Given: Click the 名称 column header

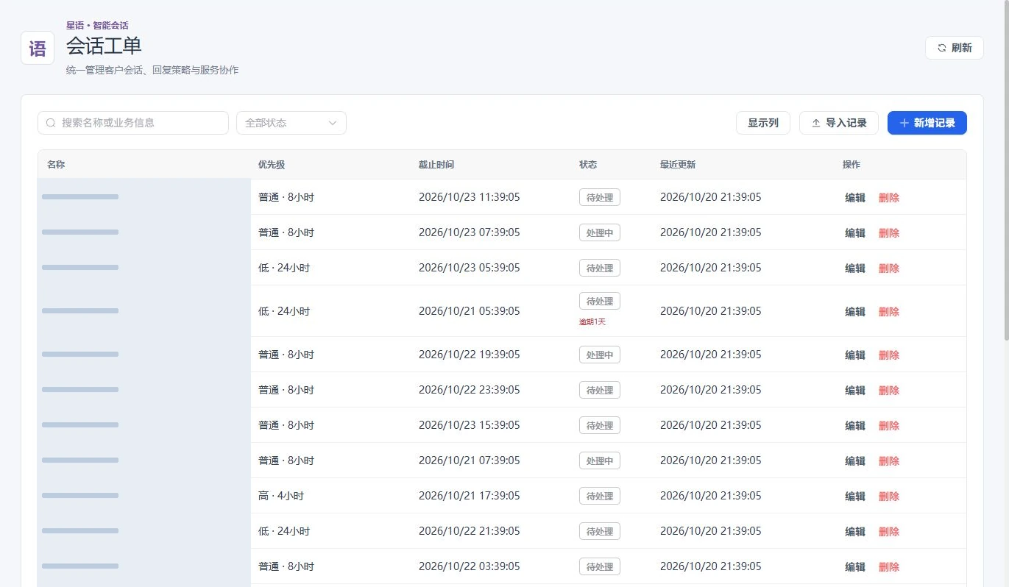Looking at the screenshot, I should click(57, 165).
